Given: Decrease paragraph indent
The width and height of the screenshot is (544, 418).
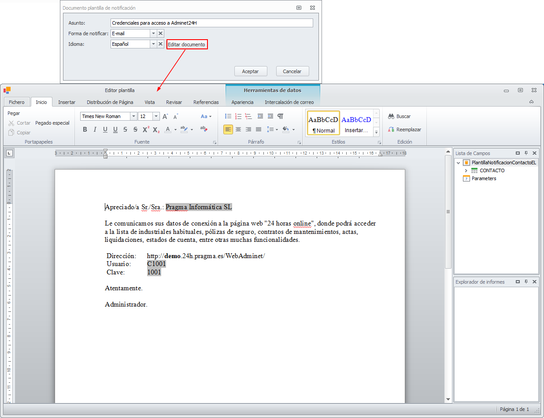Looking at the screenshot, I should click(260, 116).
